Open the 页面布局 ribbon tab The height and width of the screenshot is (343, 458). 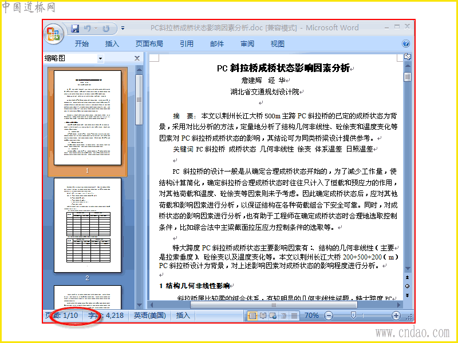tap(149, 44)
